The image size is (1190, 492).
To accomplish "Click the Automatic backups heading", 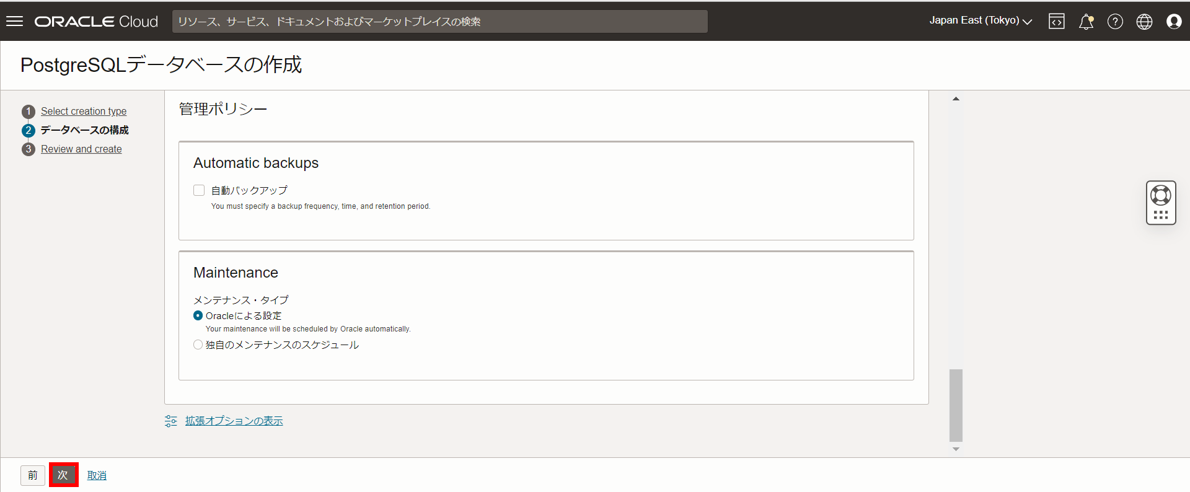I will point(256,163).
